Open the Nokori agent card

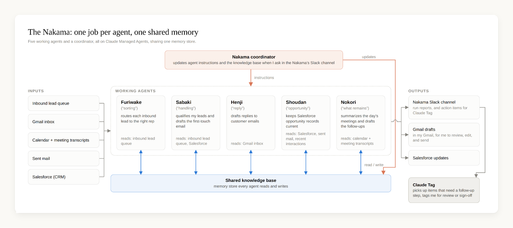point(361,123)
